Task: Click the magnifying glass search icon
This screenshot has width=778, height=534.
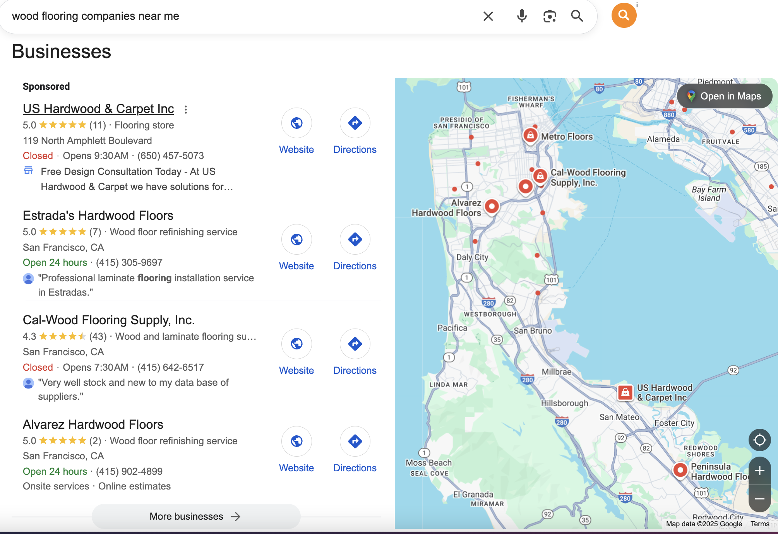Action: tap(577, 16)
